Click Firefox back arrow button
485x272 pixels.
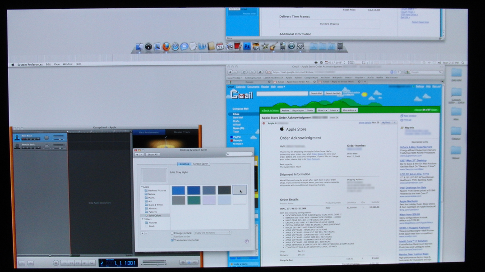(x=230, y=72)
